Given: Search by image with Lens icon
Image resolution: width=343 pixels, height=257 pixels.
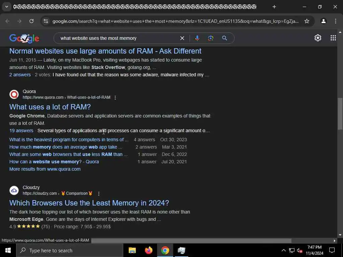Looking at the screenshot, I should (210, 38).
